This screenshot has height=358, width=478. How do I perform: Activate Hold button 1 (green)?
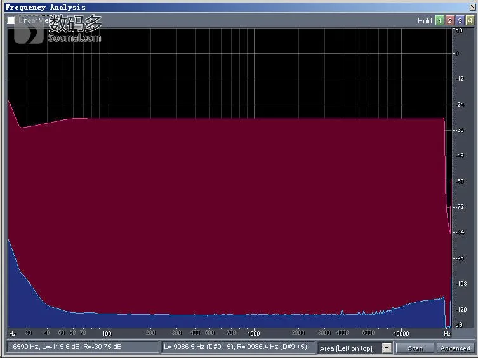(x=439, y=20)
